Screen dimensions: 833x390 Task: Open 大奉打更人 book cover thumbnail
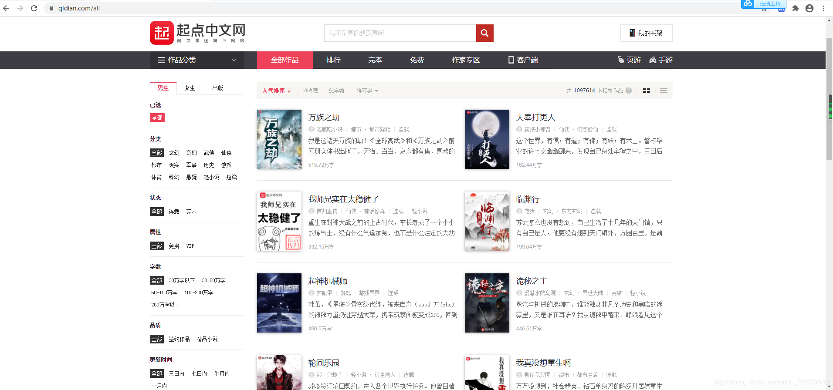click(x=487, y=139)
